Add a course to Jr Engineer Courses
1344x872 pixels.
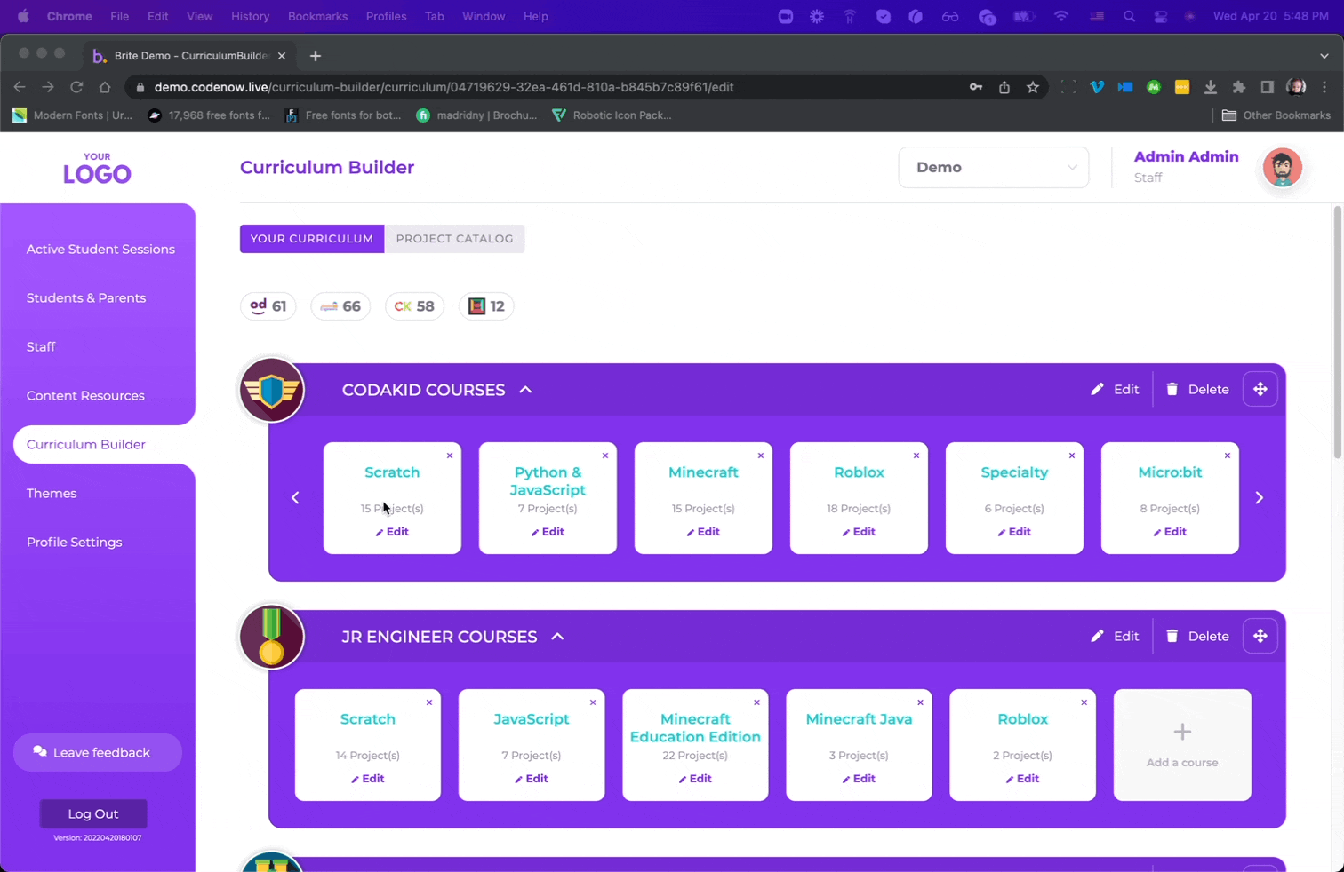tap(1181, 744)
